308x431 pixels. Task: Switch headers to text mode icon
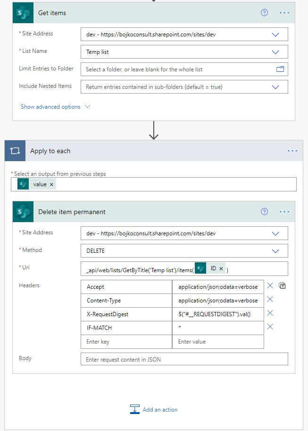click(x=282, y=285)
